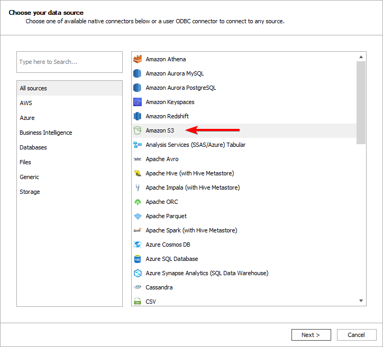
Task: Select 'Cassandra' label
Action: pos(159,287)
